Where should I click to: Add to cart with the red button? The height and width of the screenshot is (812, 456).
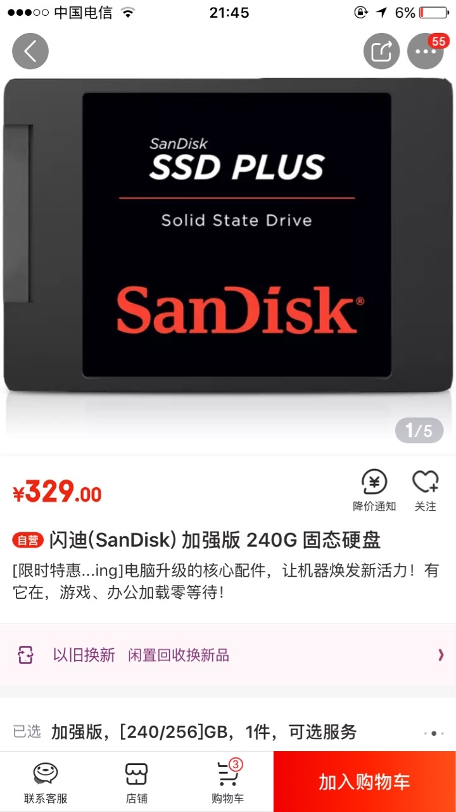(x=365, y=782)
